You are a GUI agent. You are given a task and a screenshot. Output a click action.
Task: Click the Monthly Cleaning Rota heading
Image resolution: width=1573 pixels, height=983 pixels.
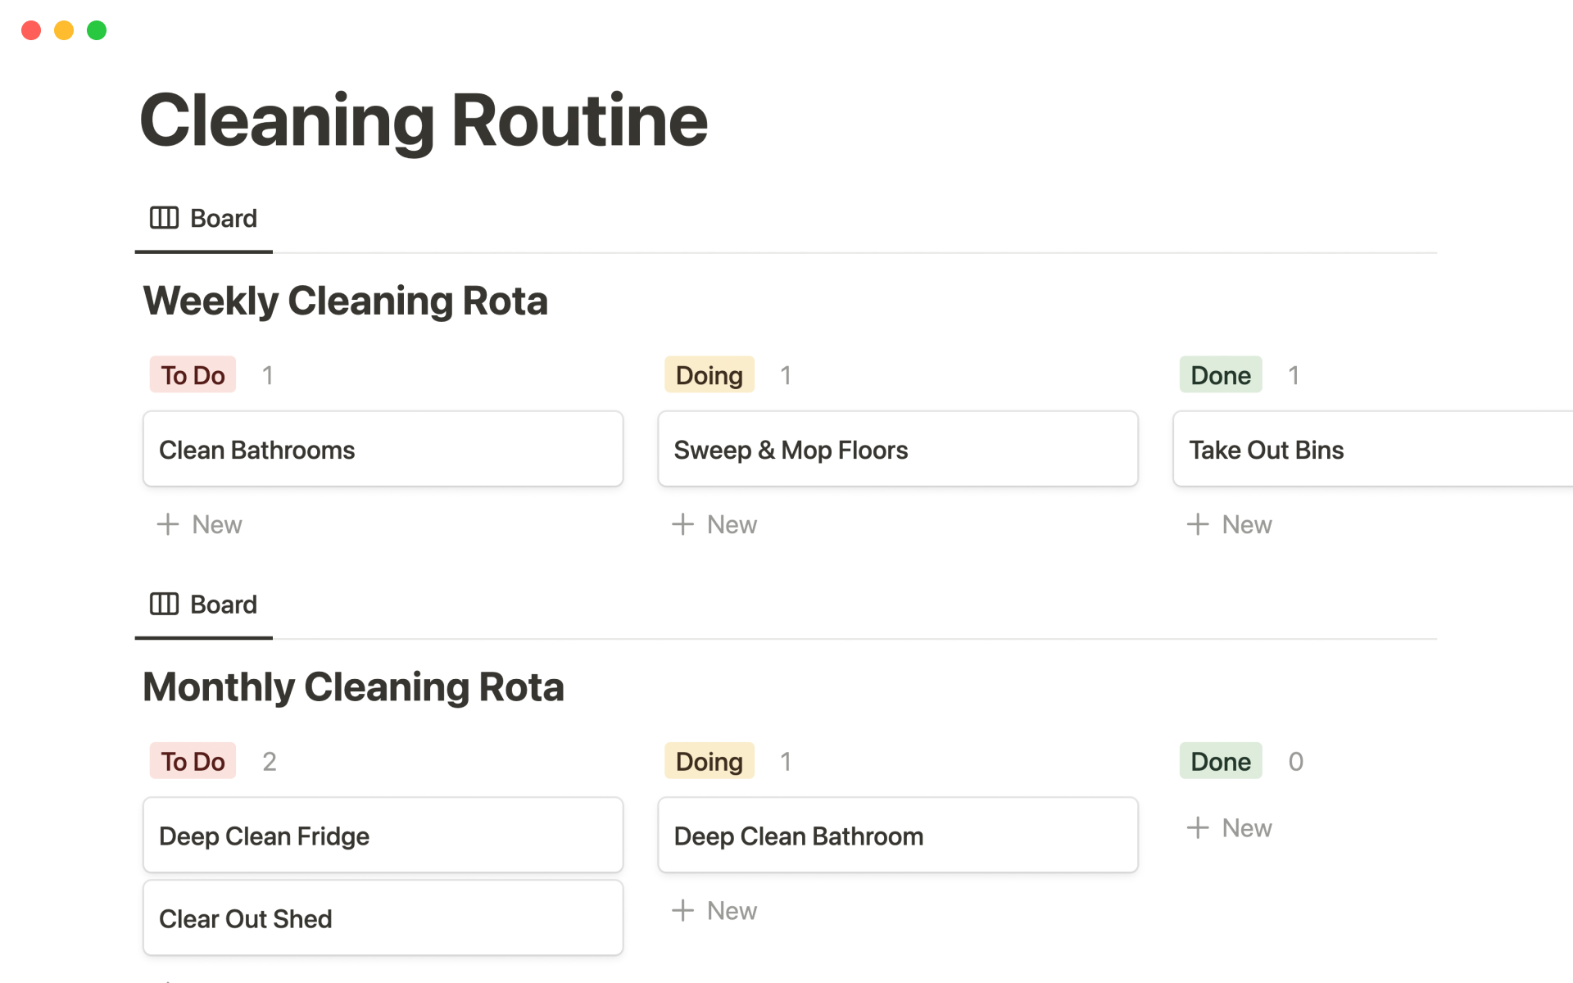353,686
